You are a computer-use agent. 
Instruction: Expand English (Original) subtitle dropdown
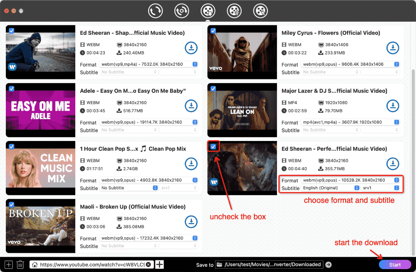point(330,188)
